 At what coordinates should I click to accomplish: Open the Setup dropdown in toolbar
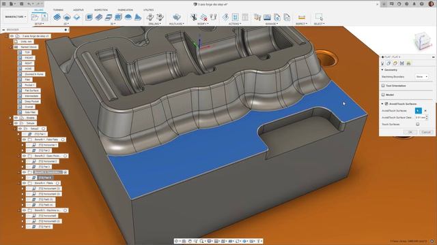[x=39, y=24]
